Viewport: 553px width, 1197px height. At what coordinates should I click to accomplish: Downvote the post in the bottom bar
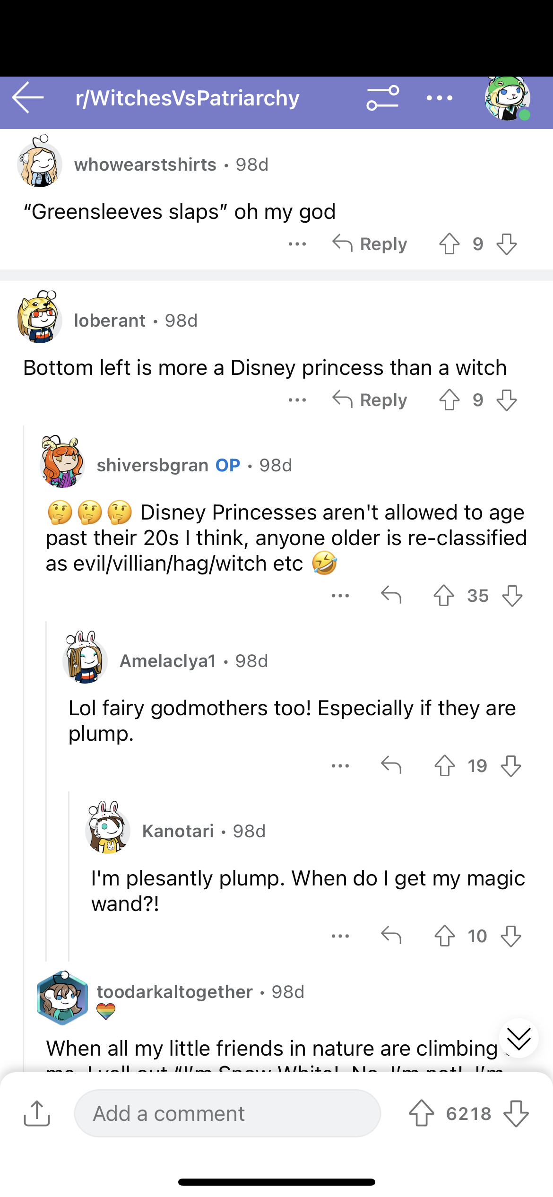(516, 1114)
